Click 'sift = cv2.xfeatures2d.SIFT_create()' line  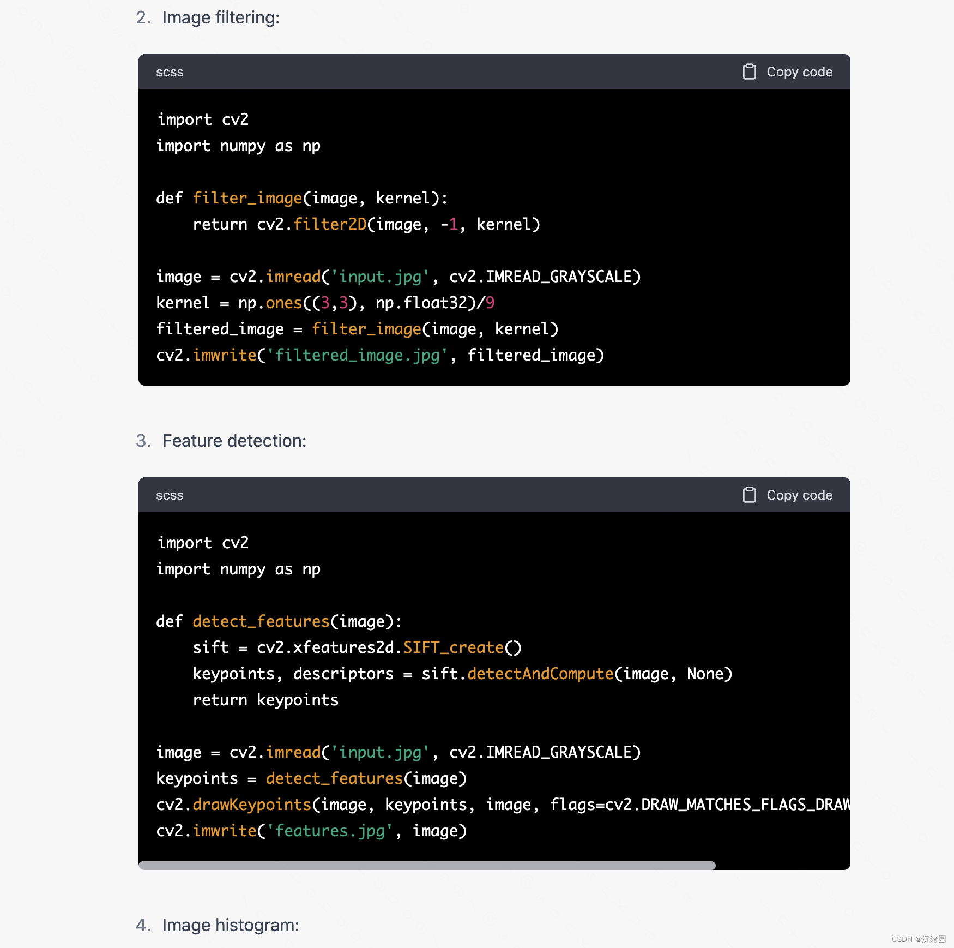pyautogui.click(x=357, y=647)
